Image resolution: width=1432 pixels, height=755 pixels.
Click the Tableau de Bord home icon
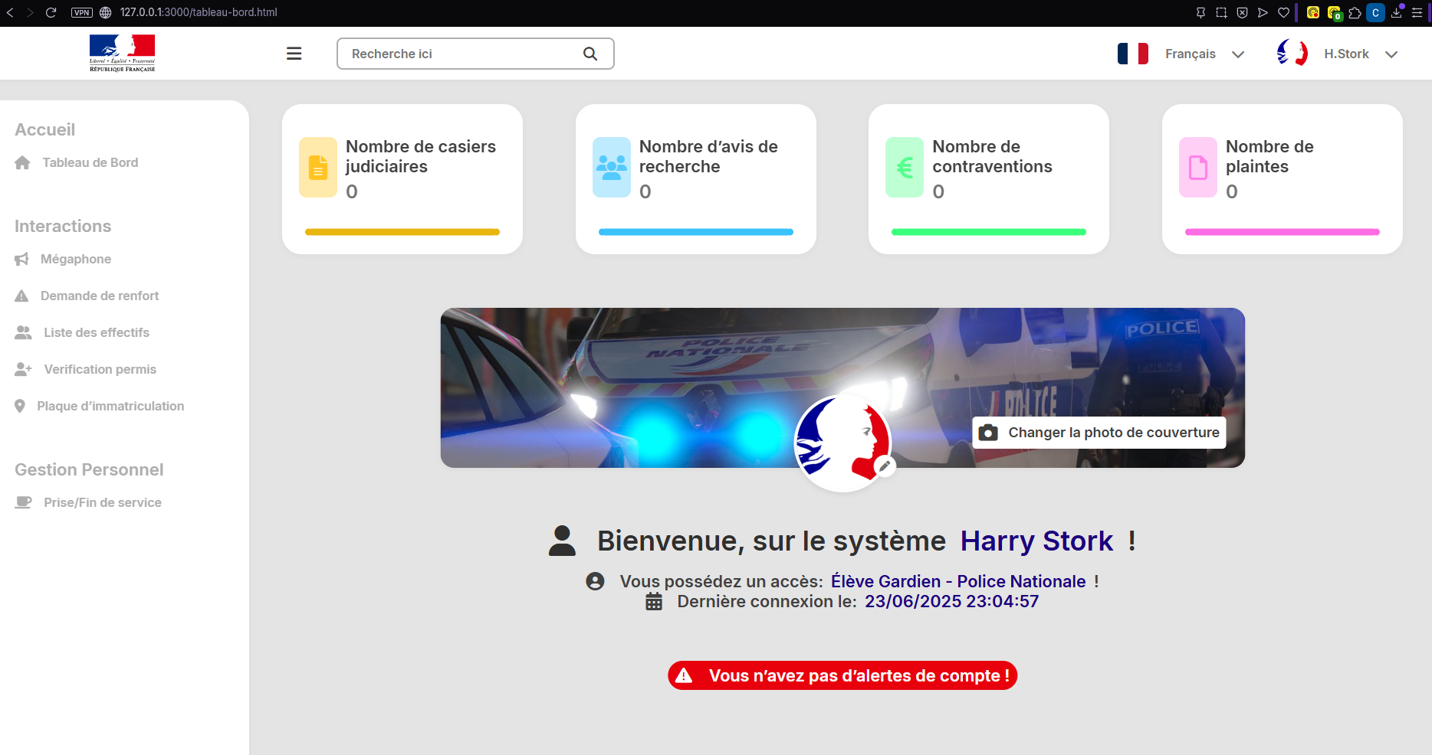coord(21,162)
